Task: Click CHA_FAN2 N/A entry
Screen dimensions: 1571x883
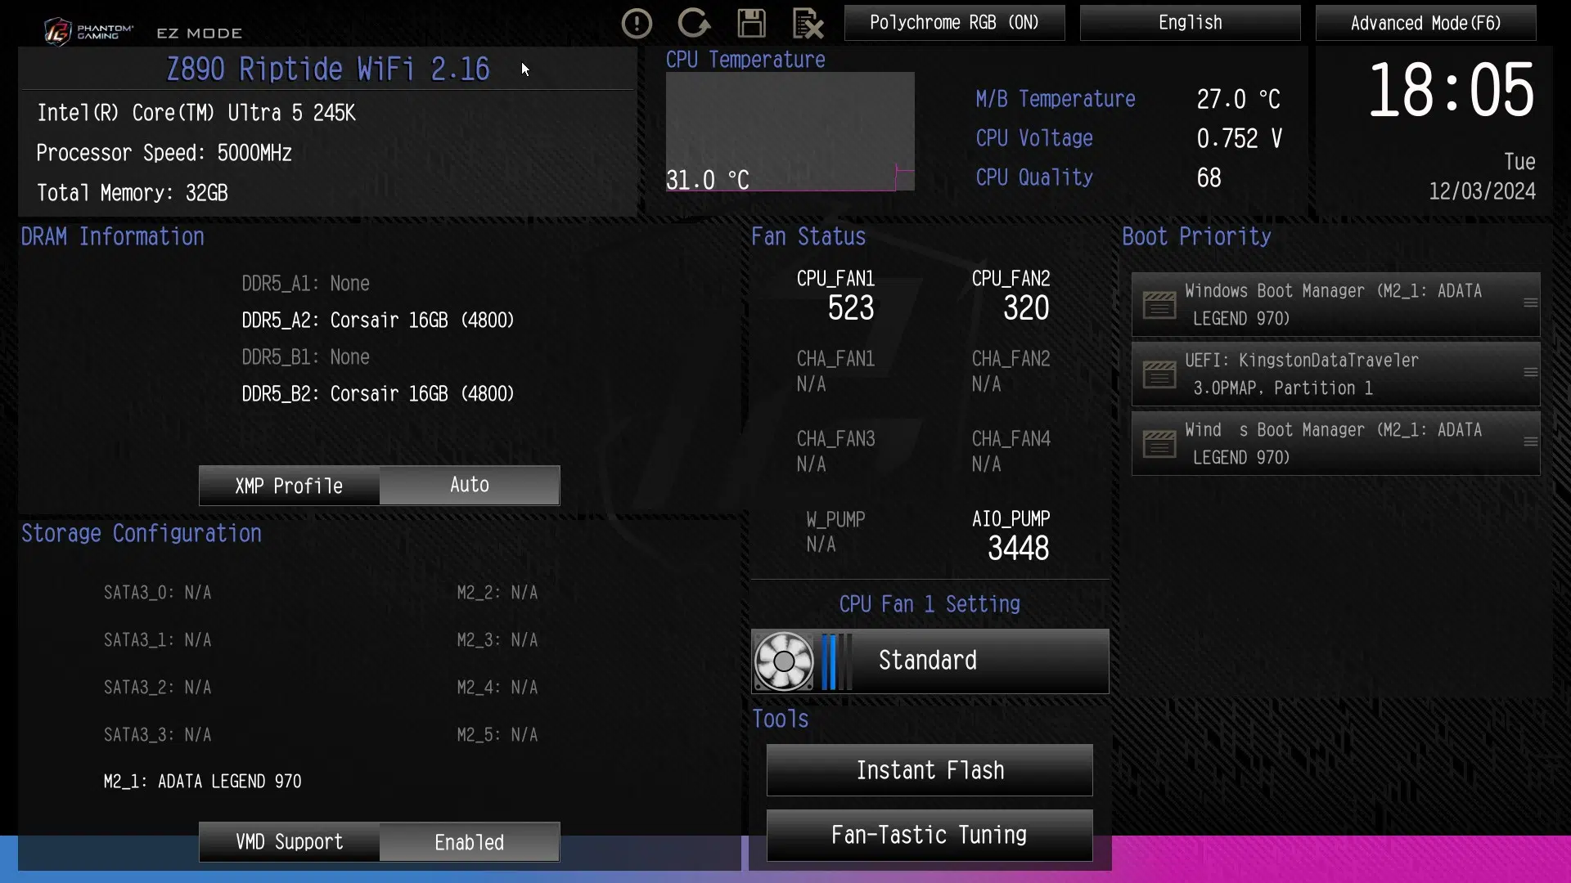Action: click(1011, 371)
